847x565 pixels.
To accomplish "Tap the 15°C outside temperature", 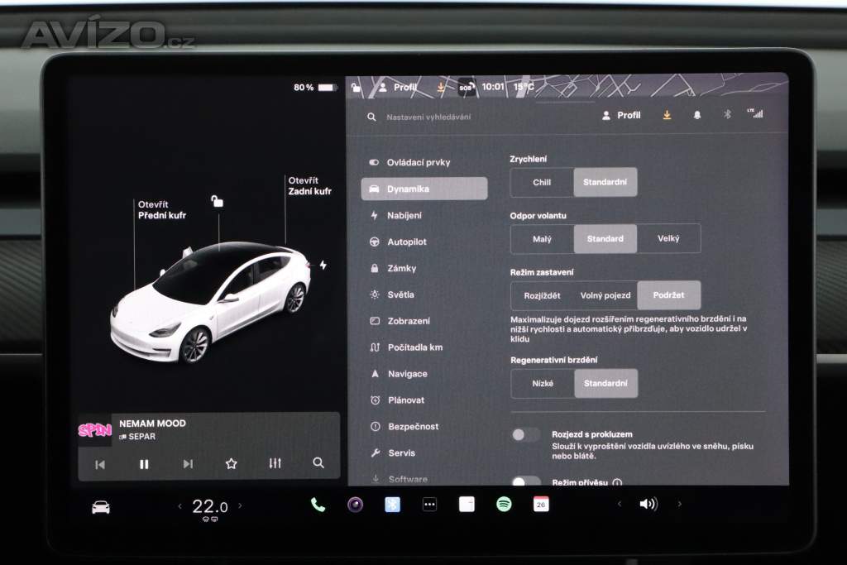I will pyautogui.click(x=524, y=86).
